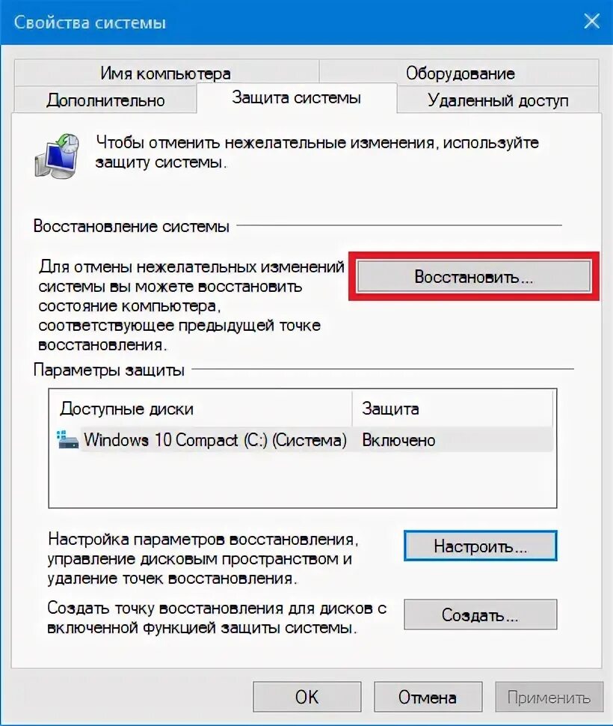The width and height of the screenshot is (613, 726).
Task: Select the Windows 10 Compact (C:) drive row
Action: pos(304,440)
